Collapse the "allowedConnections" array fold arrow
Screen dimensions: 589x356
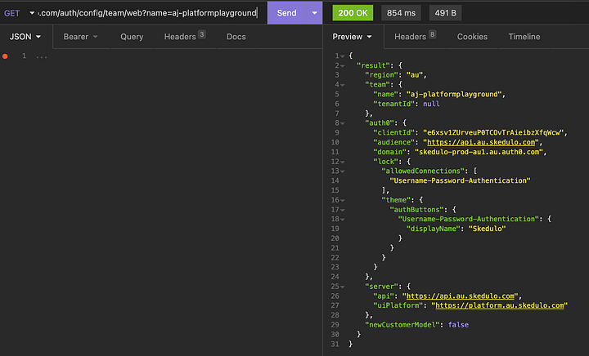343,171
